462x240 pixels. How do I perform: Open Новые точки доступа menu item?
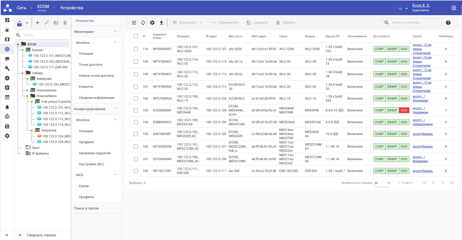(96, 76)
